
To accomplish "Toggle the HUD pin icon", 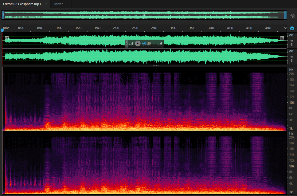I will (161, 44).
